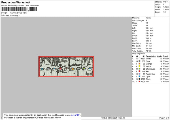
Task: Click the stitches count '11844'
Action: click(166, 2)
